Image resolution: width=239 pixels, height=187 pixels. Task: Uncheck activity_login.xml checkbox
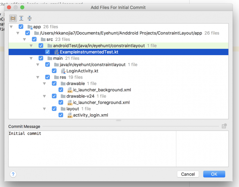coord(61,115)
